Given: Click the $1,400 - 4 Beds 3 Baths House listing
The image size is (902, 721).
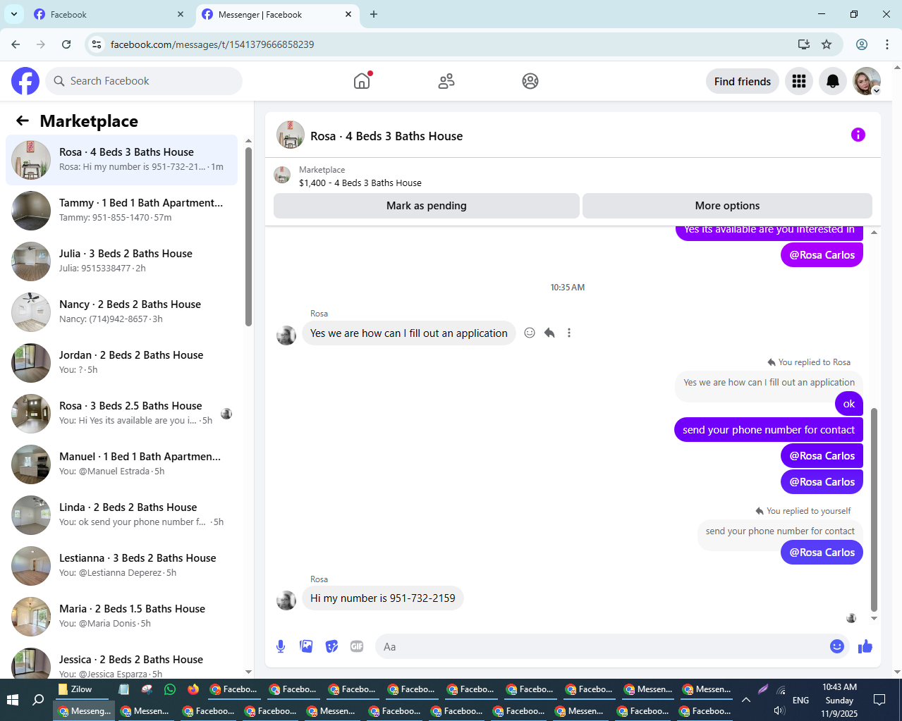Looking at the screenshot, I should (x=360, y=183).
